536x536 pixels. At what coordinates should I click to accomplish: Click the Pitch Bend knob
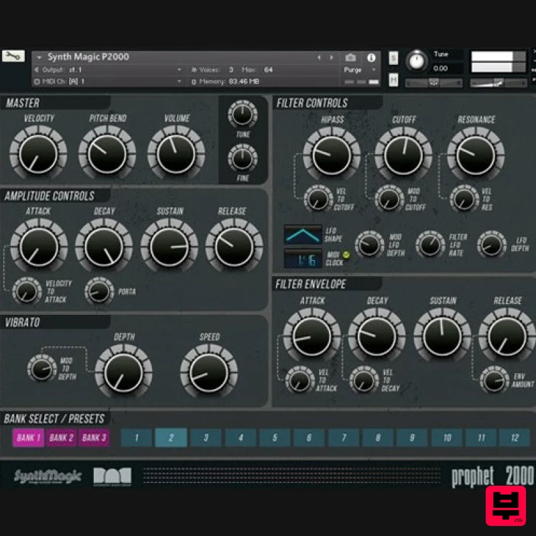pos(107,153)
